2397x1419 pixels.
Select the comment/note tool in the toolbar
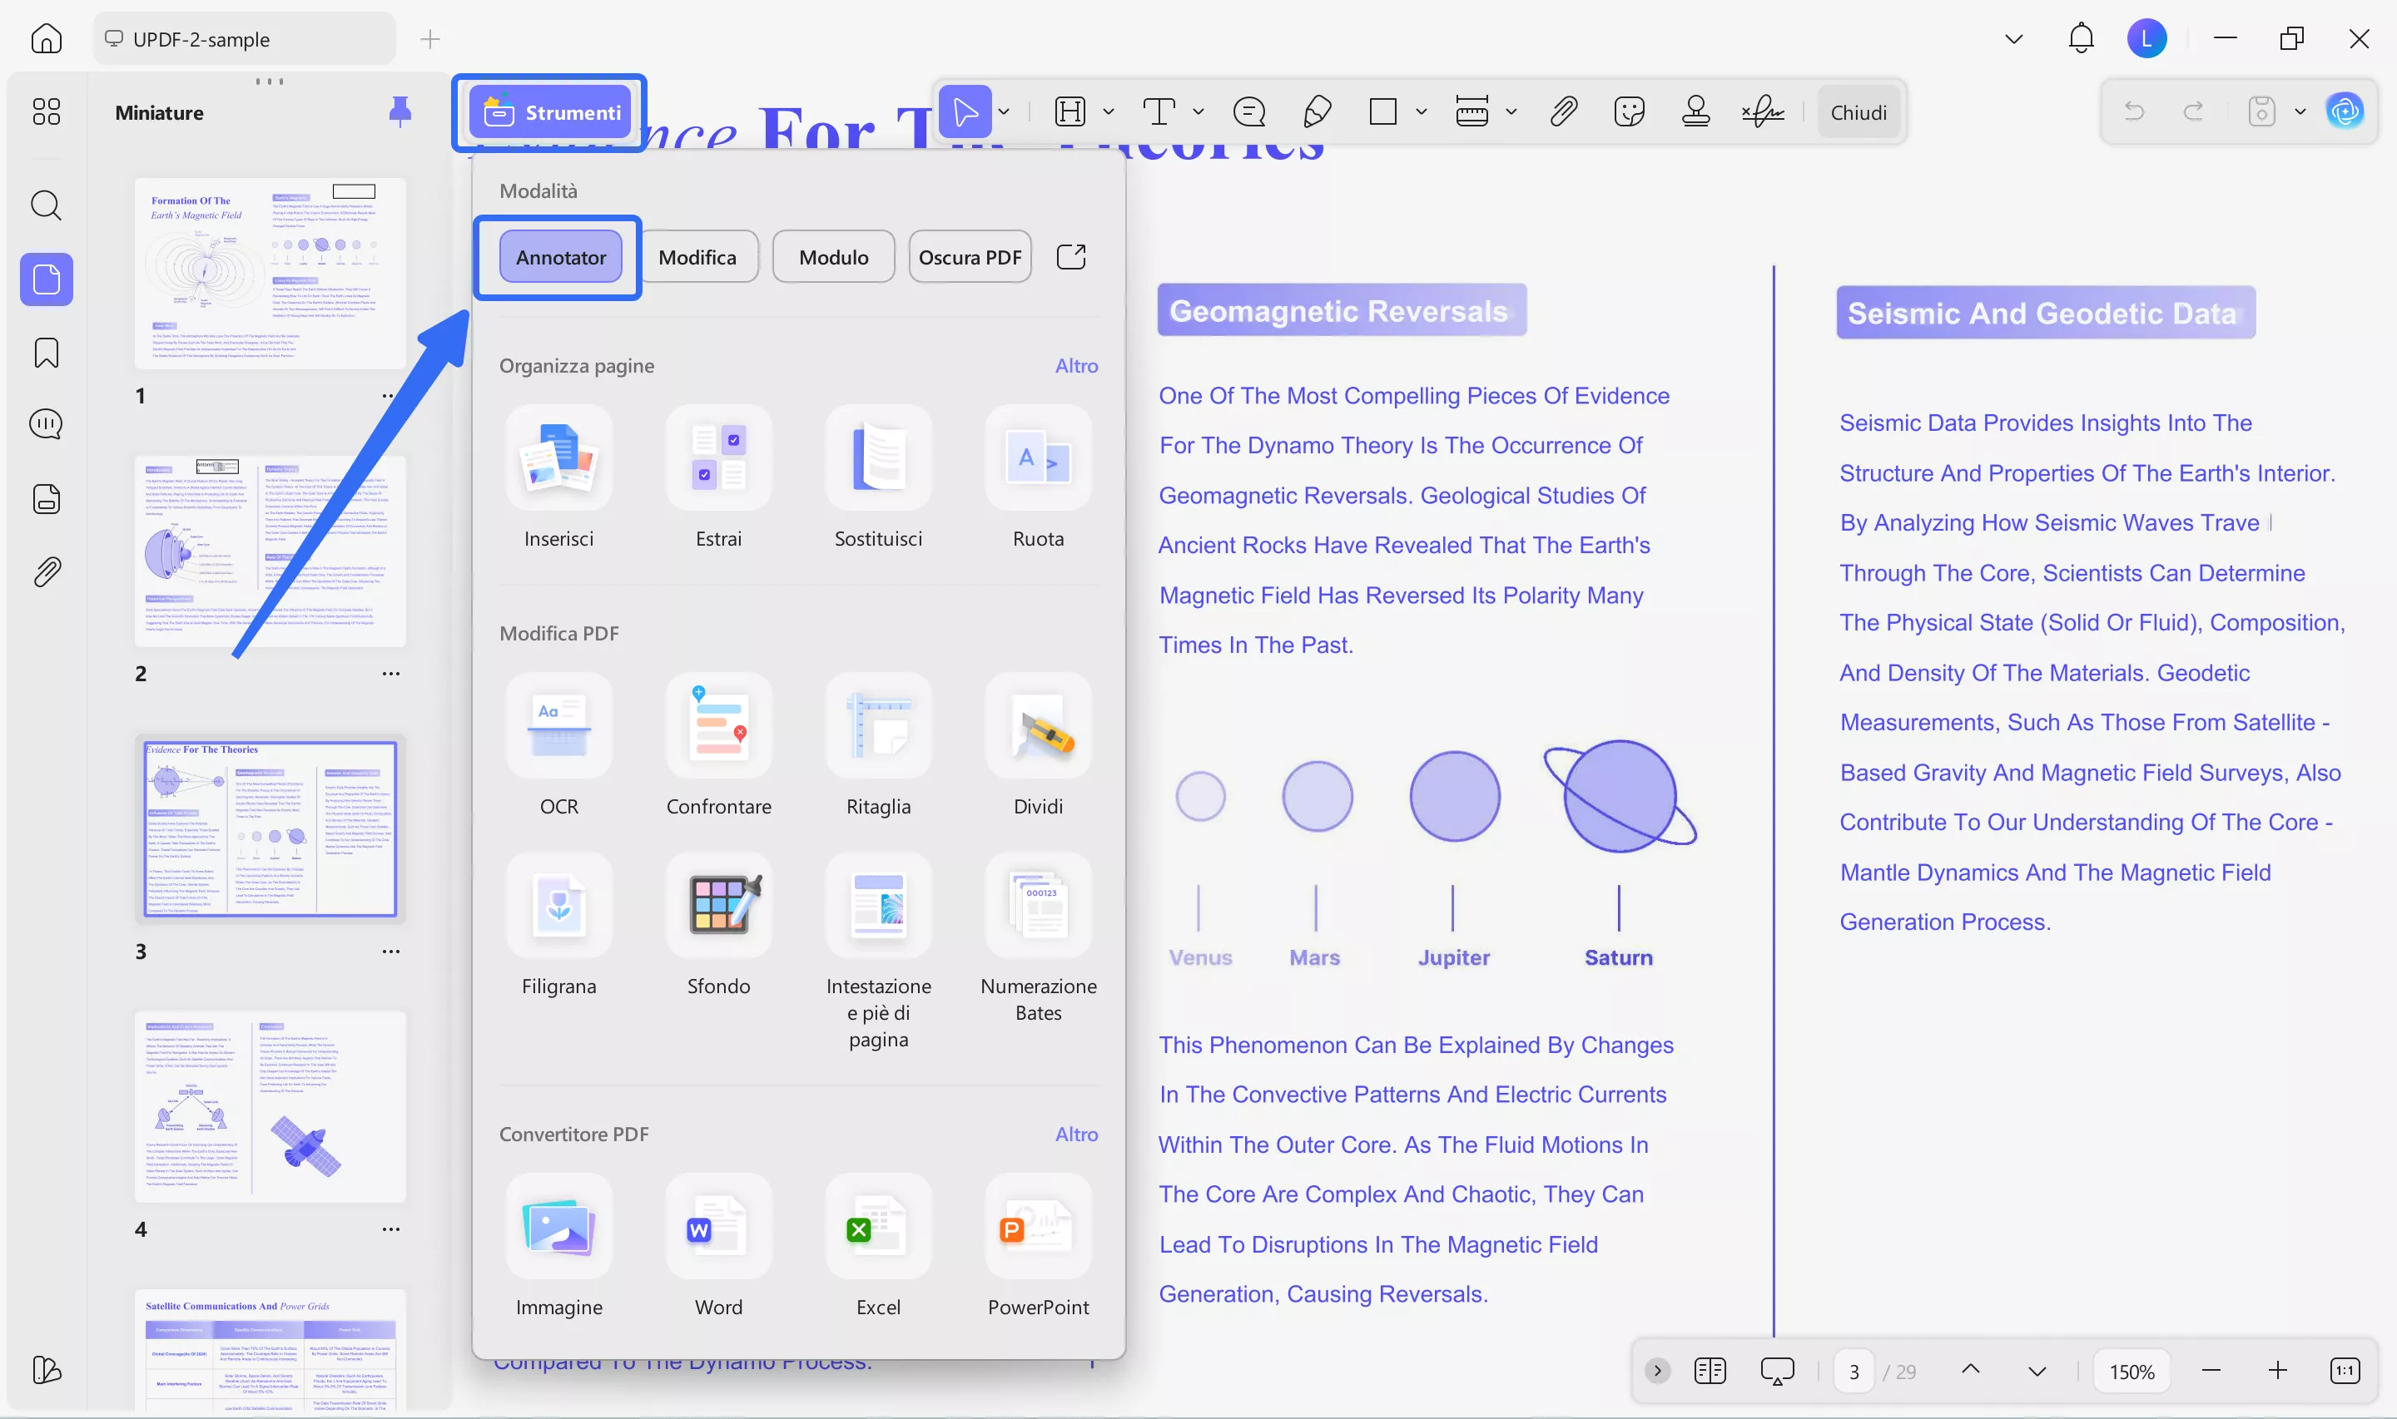point(1248,111)
